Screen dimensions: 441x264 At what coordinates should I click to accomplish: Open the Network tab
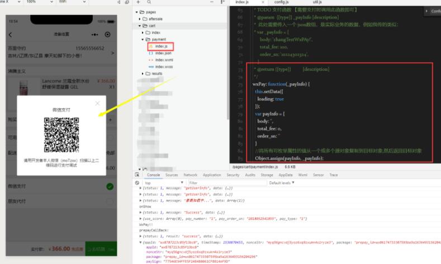tap(191, 175)
